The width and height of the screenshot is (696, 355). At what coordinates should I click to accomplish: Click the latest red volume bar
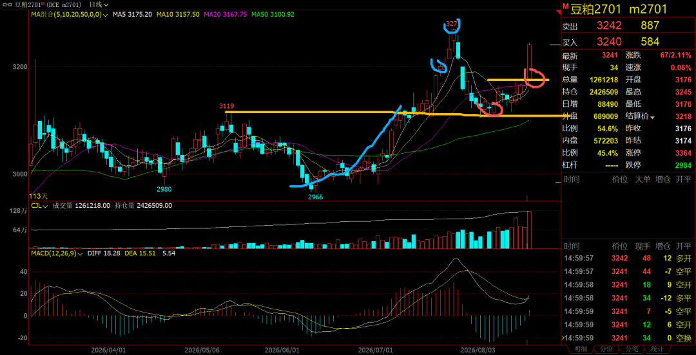coord(530,230)
